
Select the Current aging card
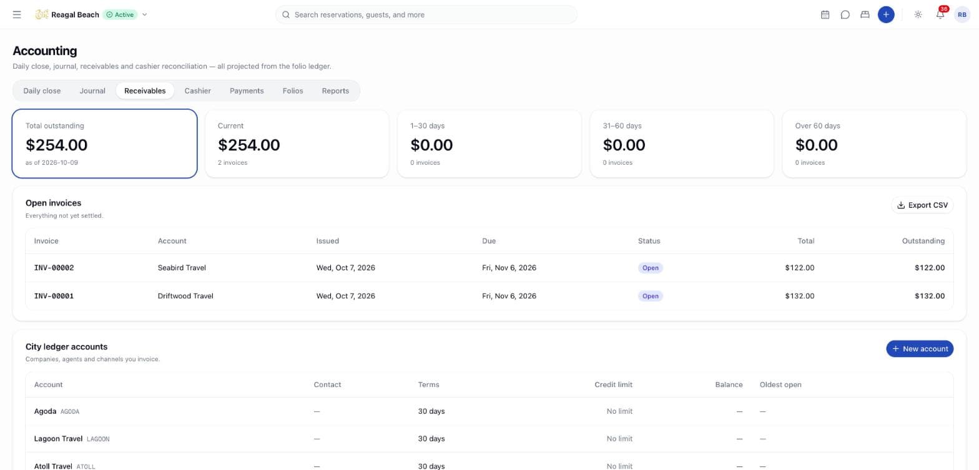pyautogui.click(x=297, y=144)
